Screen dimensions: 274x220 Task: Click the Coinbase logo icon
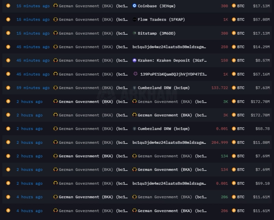click(135, 6)
